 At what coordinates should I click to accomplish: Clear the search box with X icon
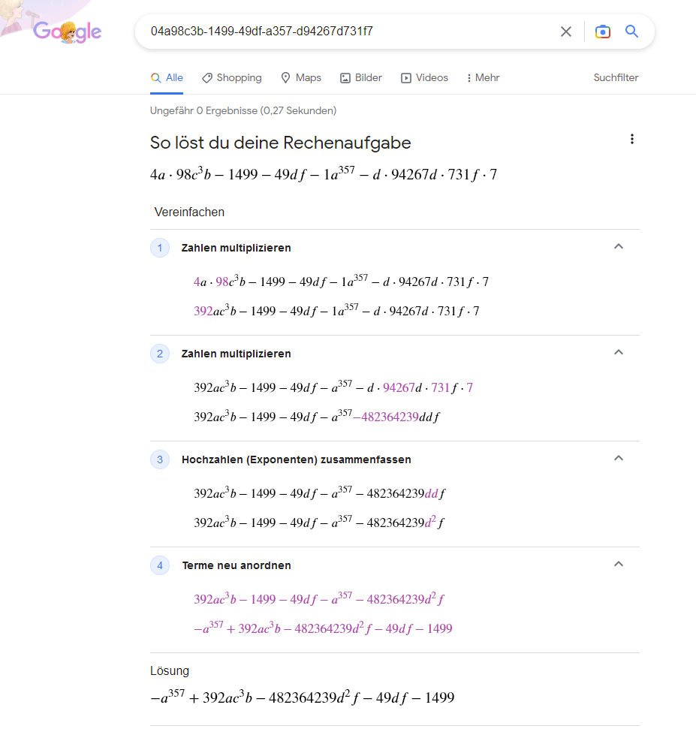coord(566,32)
